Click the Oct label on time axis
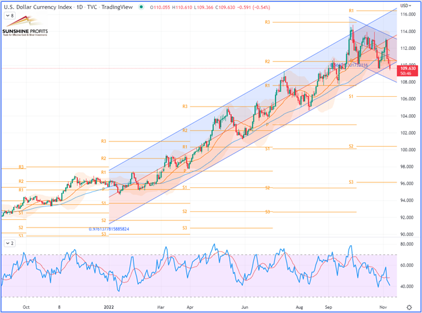This screenshot has width=422, height=313. 25,307
